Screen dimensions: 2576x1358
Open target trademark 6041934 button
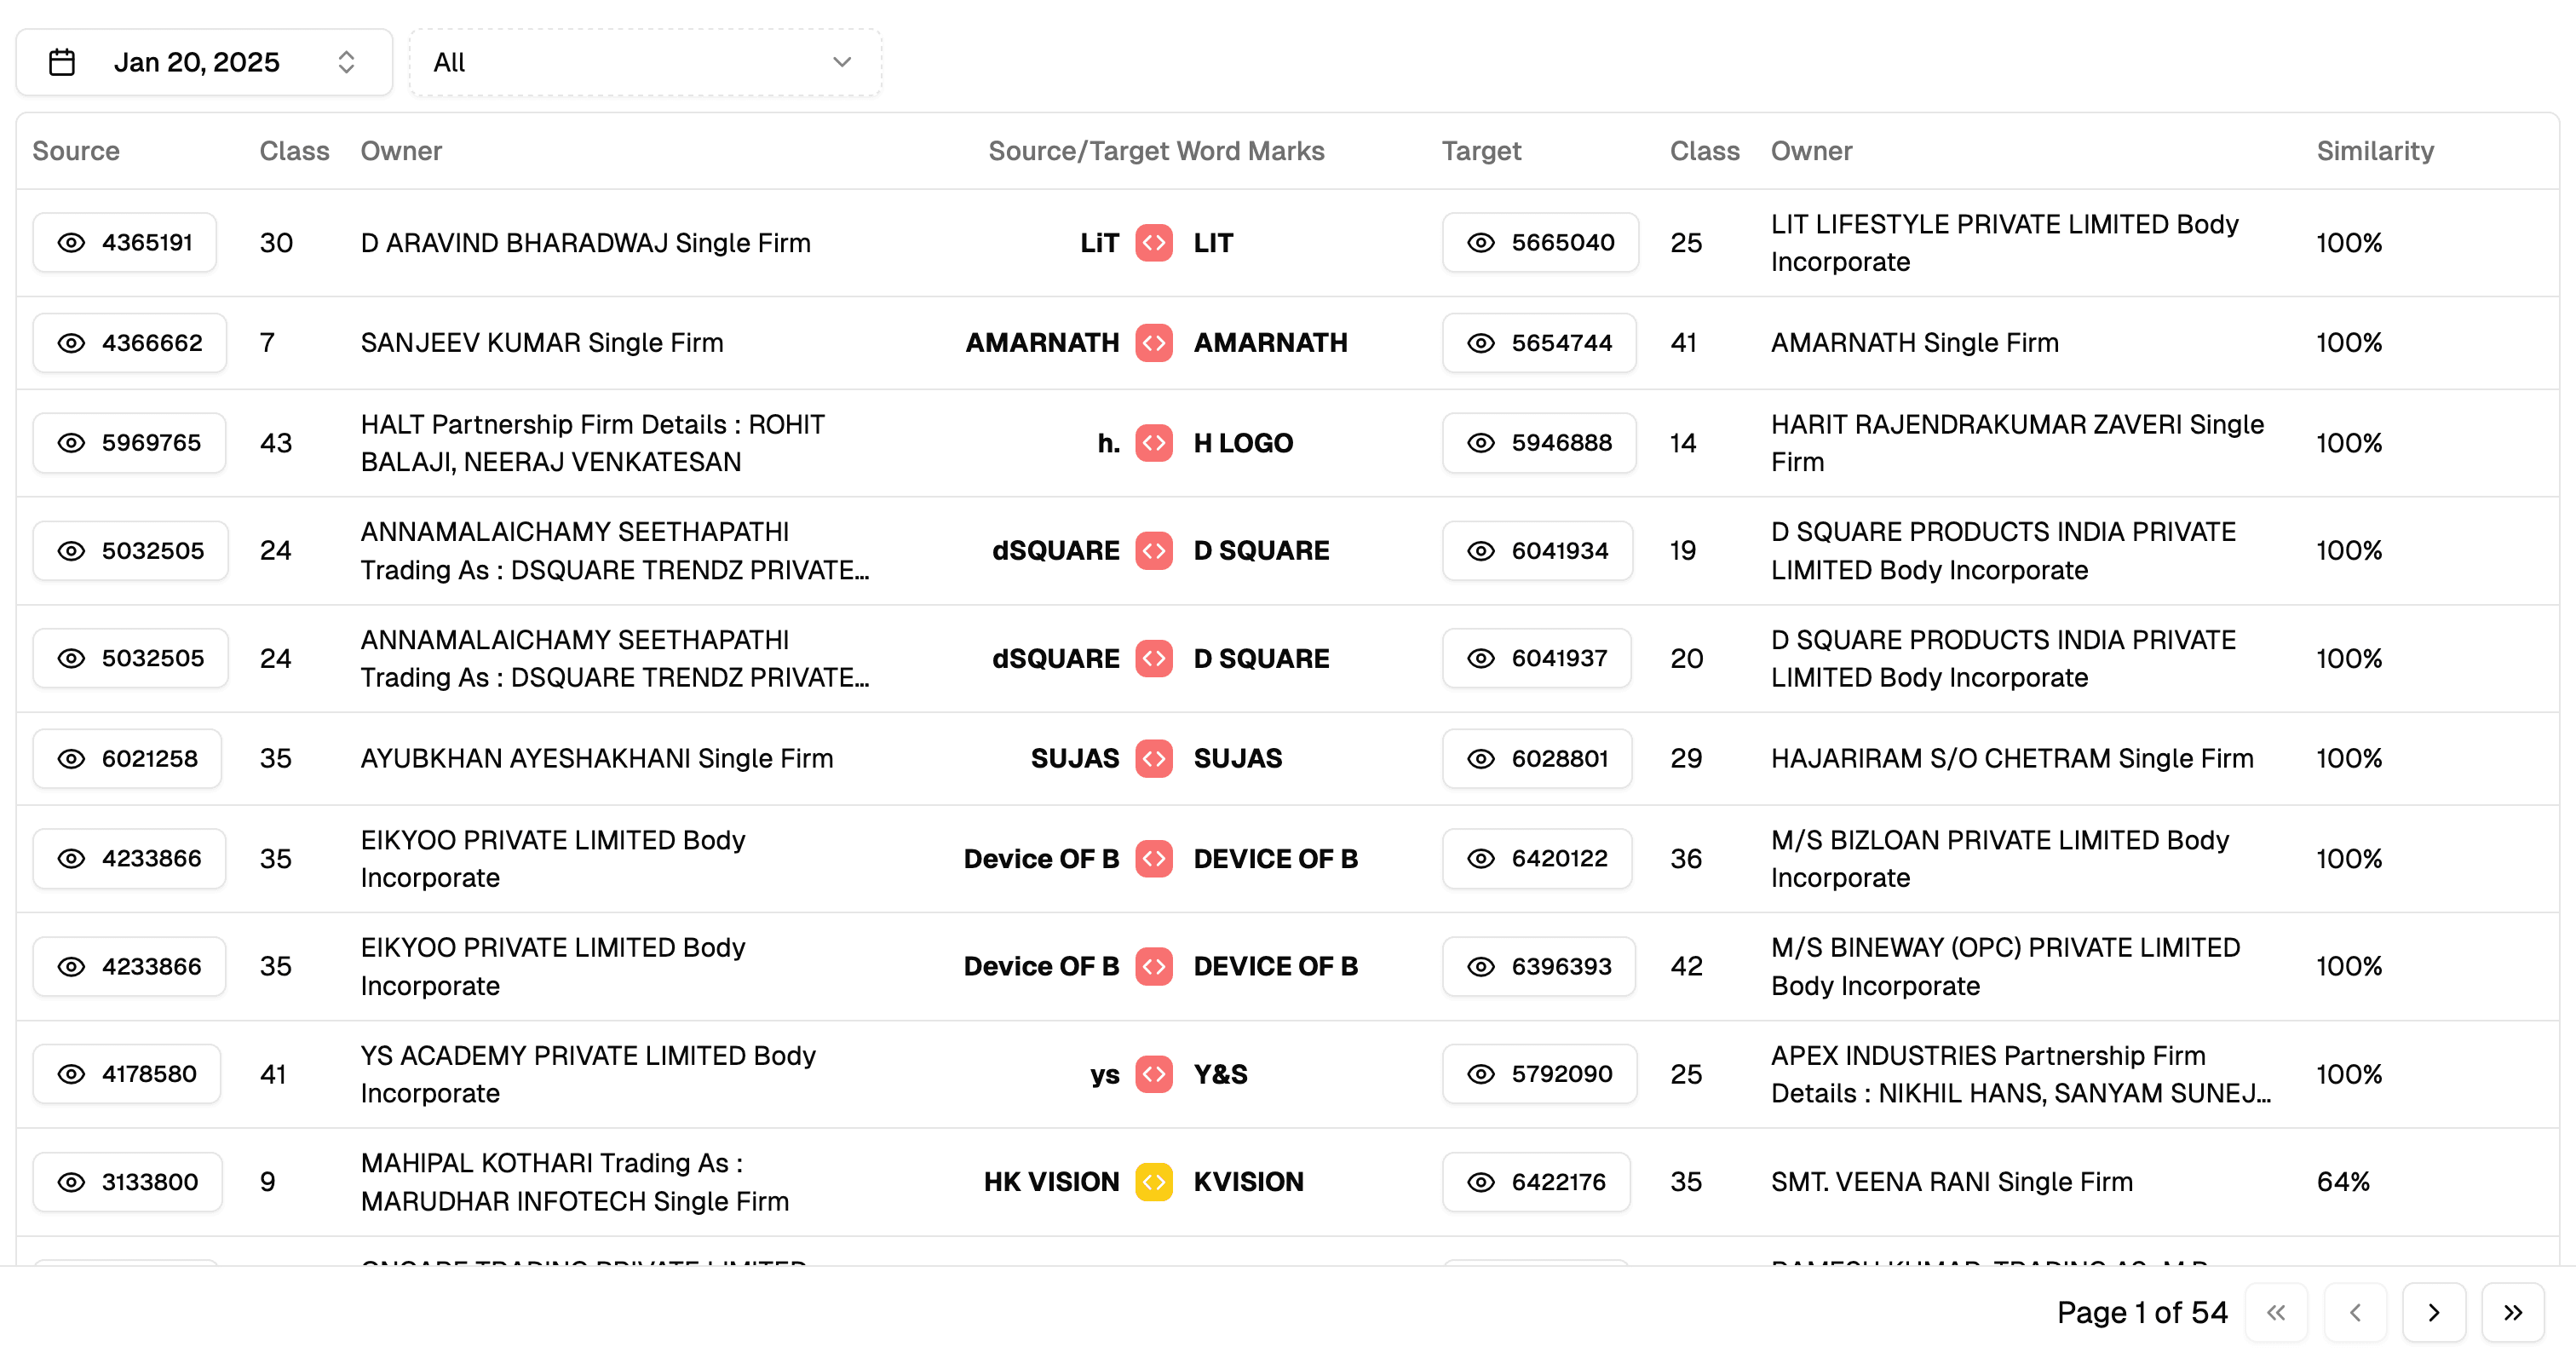[x=1537, y=551]
